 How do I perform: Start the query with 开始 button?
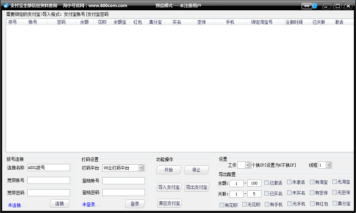pyautogui.click(x=169, y=170)
